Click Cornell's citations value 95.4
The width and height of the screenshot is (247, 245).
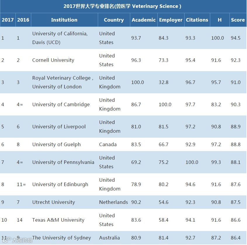coord(190,60)
